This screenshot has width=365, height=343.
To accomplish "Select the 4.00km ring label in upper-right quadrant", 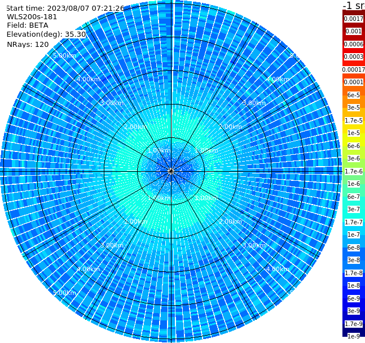I will tap(278, 79).
